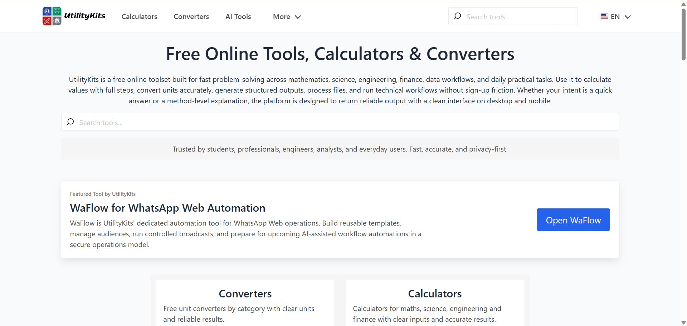687x326 pixels.
Task: Open the Converters navigation item
Action: (191, 16)
